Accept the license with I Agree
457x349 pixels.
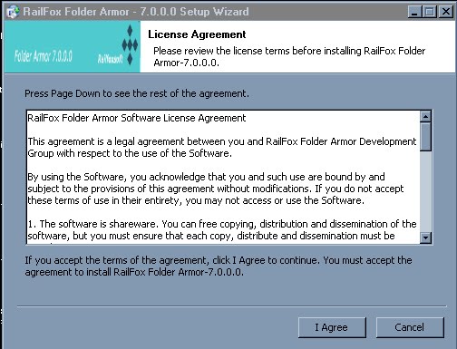pyautogui.click(x=332, y=327)
